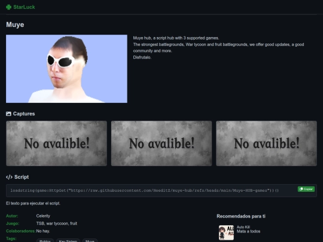
Task: Click the Muye tag
Action: coord(90,240)
